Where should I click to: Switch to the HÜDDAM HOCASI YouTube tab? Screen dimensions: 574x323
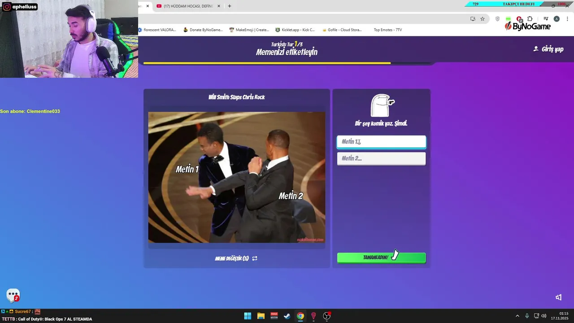[188, 6]
